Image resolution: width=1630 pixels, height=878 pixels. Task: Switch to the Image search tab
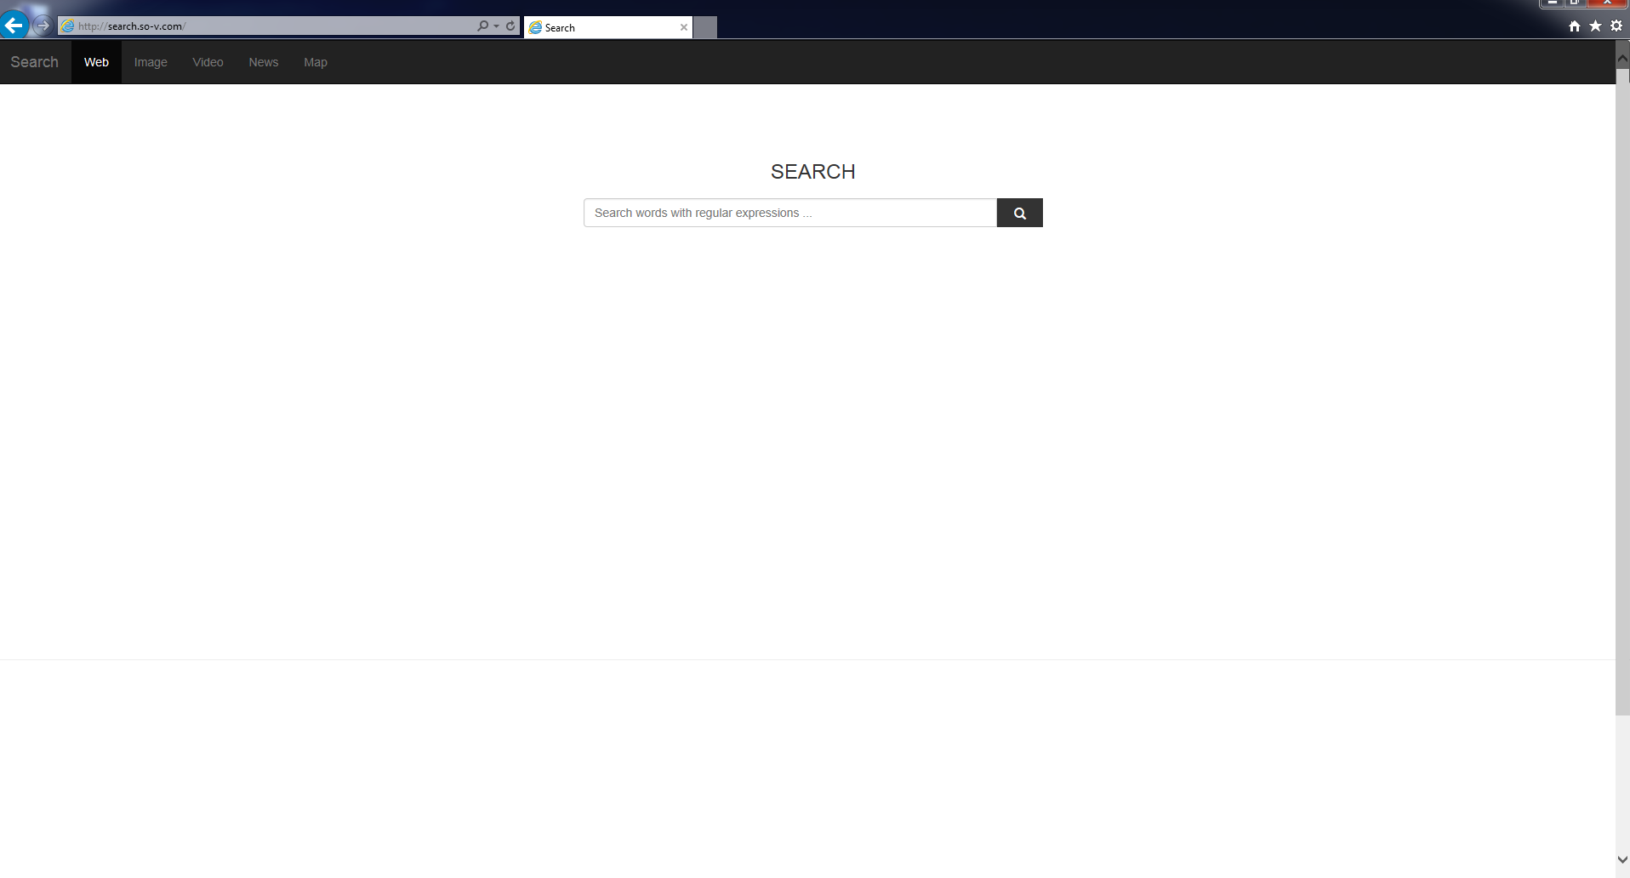coord(151,62)
